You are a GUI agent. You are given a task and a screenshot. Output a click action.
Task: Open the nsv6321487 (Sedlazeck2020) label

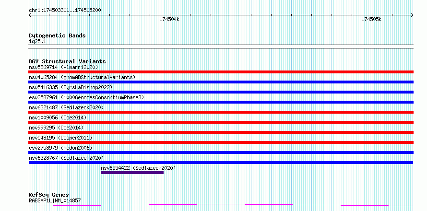coord(66,107)
